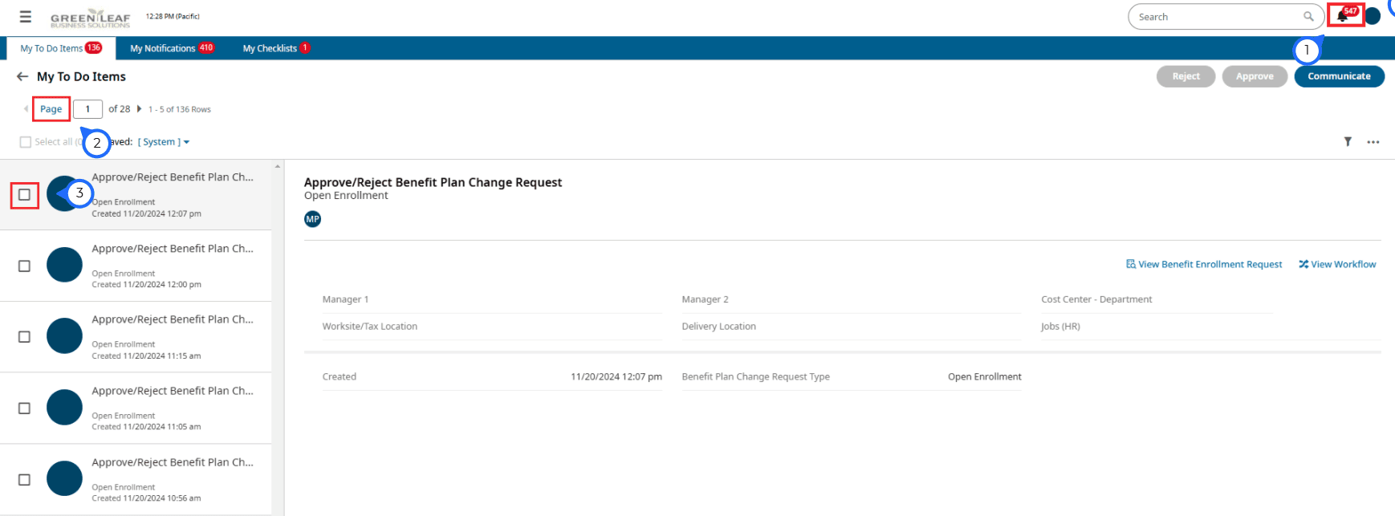
Task: Click avatar of item created 12:00 pm
Action: point(64,265)
